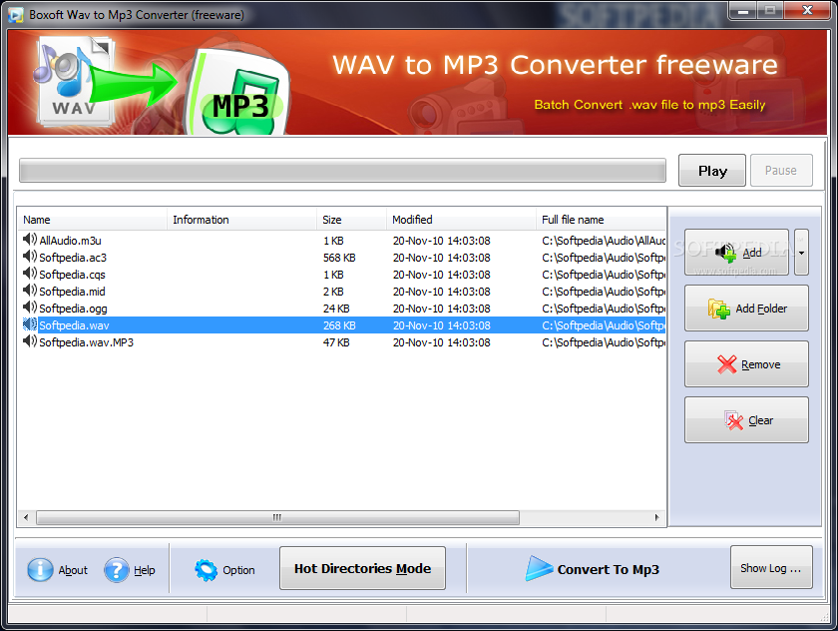This screenshot has width=838, height=631.
Task: Click the blue gear Option icon
Action: [x=206, y=570]
